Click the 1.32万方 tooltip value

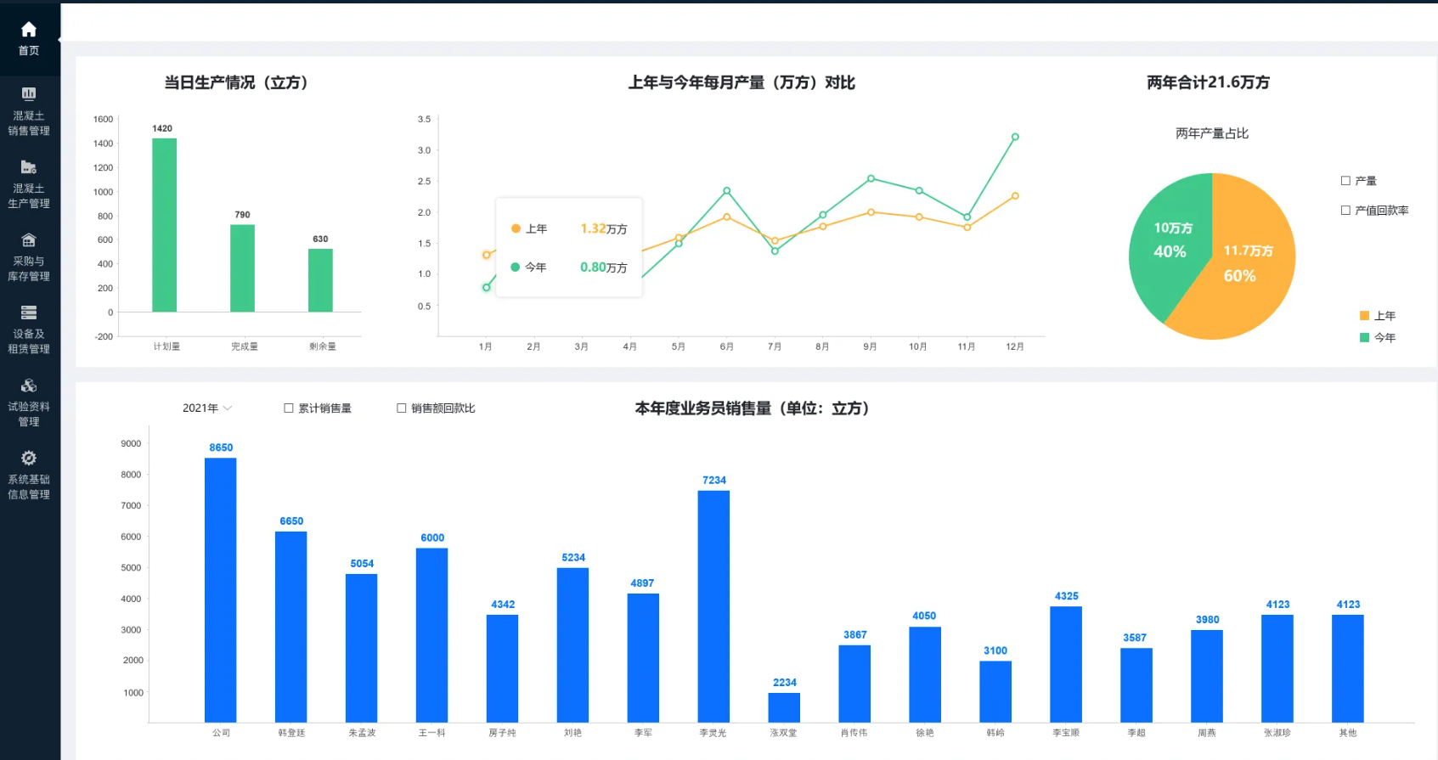pos(604,228)
